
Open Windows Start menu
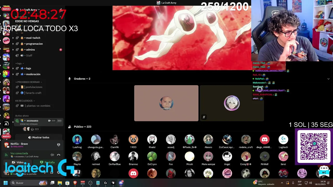tap(5, 183)
